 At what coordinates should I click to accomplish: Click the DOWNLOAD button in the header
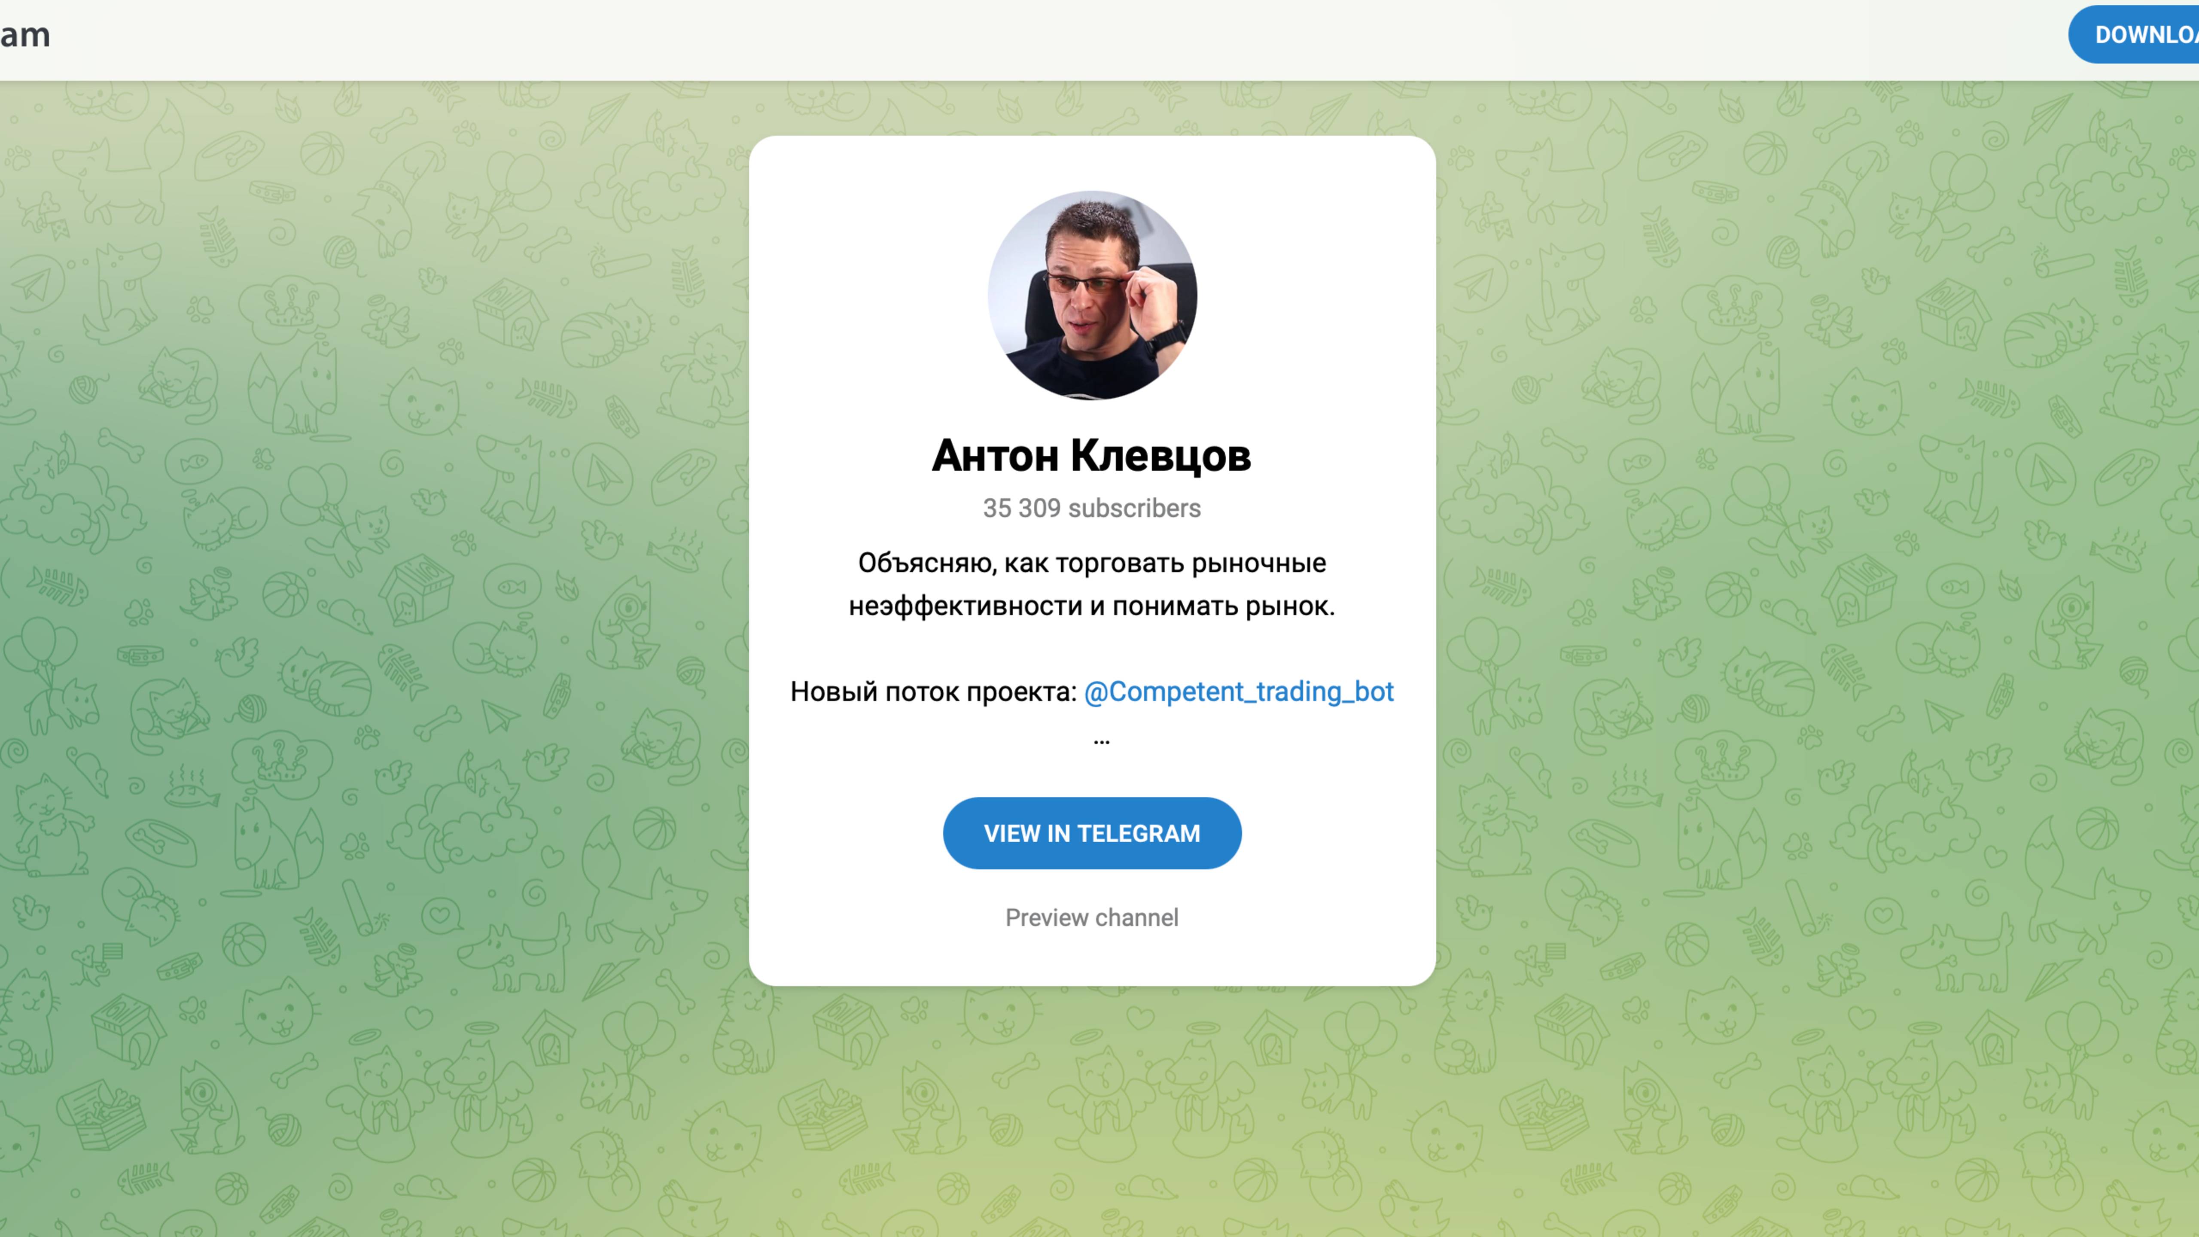(2134, 34)
